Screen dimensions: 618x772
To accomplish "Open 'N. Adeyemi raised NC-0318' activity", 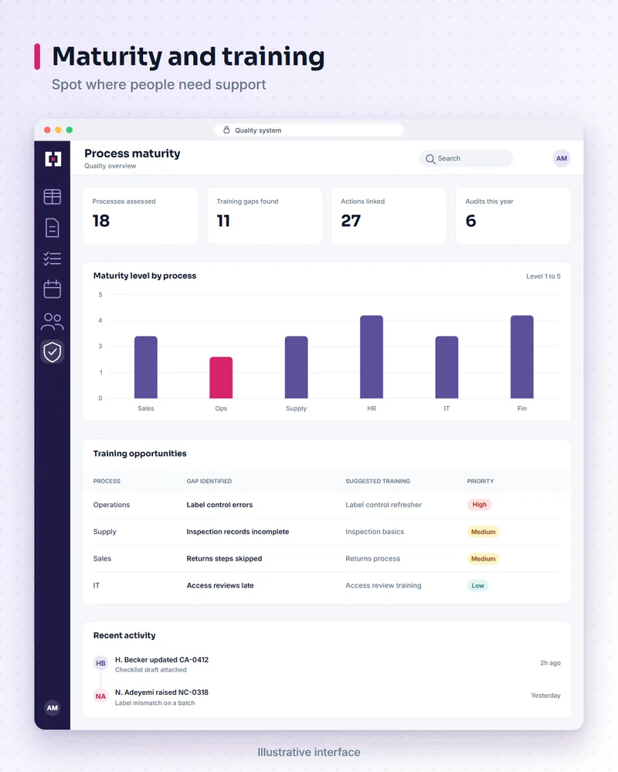I will click(x=161, y=692).
